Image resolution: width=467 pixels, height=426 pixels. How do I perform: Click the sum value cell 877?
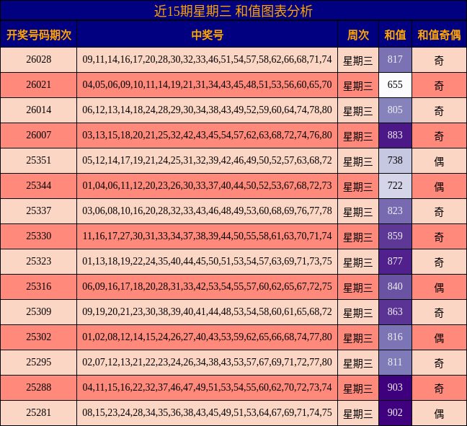pos(395,262)
